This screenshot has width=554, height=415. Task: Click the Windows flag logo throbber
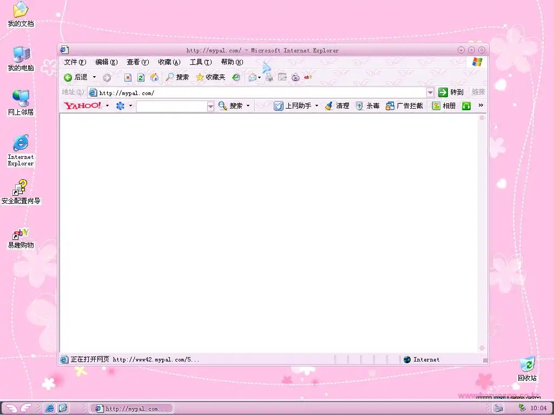click(477, 62)
